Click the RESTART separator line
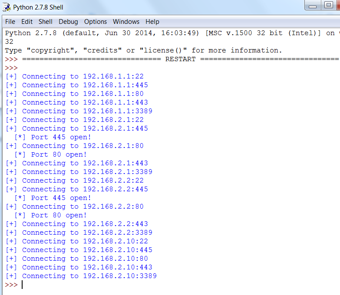The width and height of the screenshot is (340, 295). (180, 59)
